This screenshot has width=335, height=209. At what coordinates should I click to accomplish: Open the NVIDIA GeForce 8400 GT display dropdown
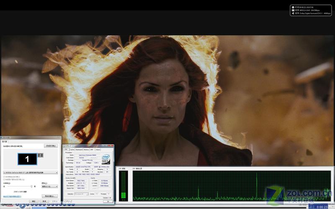click(30, 173)
